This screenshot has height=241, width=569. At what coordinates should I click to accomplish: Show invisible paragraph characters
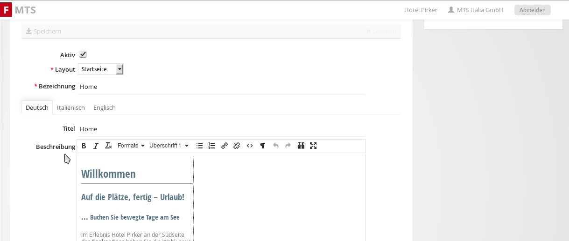263,146
